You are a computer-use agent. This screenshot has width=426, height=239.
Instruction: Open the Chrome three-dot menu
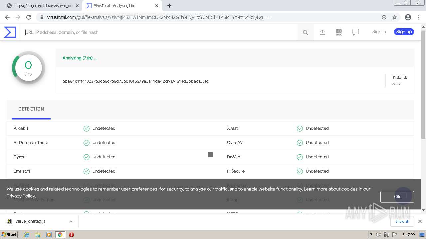(x=419, y=17)
